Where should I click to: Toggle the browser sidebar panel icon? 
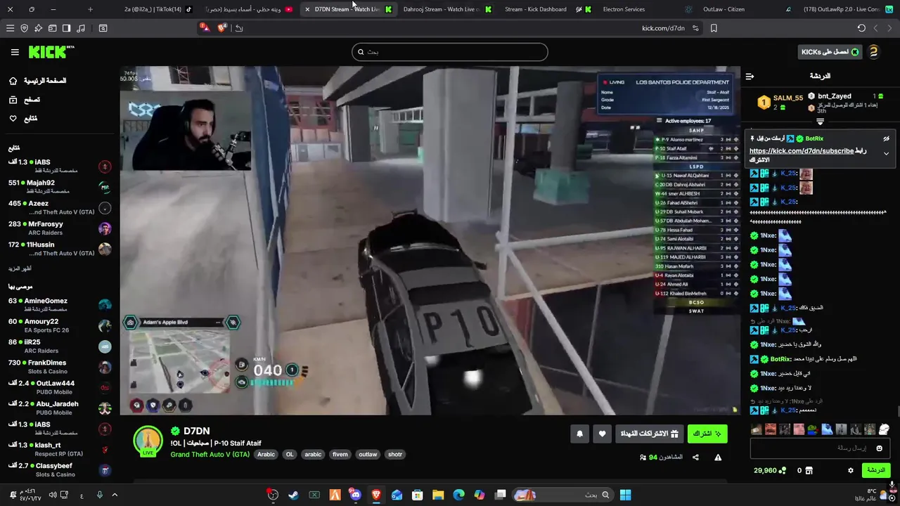pos(66,28)
